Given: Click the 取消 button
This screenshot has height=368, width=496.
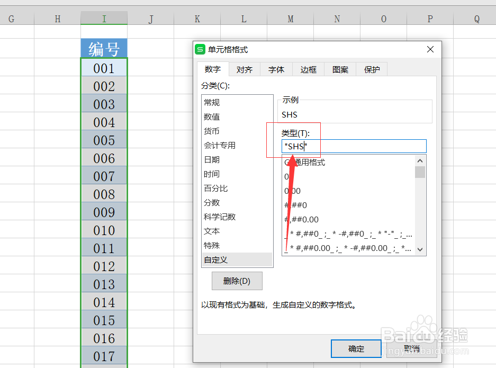Looking at the screenshot, I should coord(411,348).
